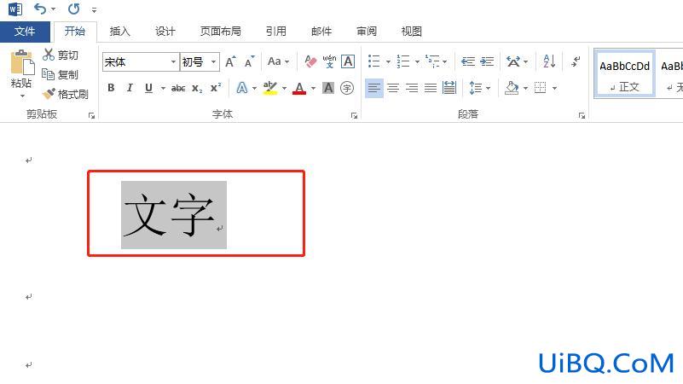This screenshot has width=683, height=384.
Task: Switch to the Review (审阅) tab
Action: 367,32
